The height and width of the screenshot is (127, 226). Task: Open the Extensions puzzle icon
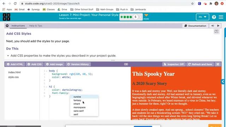click(x=211, y=4)
